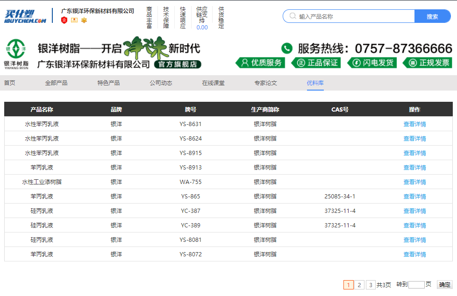457x296 pixels.
Task: Click the iBuyChem site logo
Action: click(25, 16)
